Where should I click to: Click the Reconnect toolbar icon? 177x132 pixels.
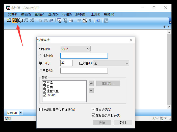coord(26,21)
